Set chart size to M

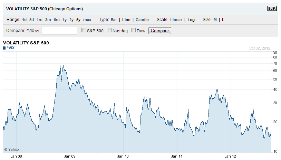(215, 20)
